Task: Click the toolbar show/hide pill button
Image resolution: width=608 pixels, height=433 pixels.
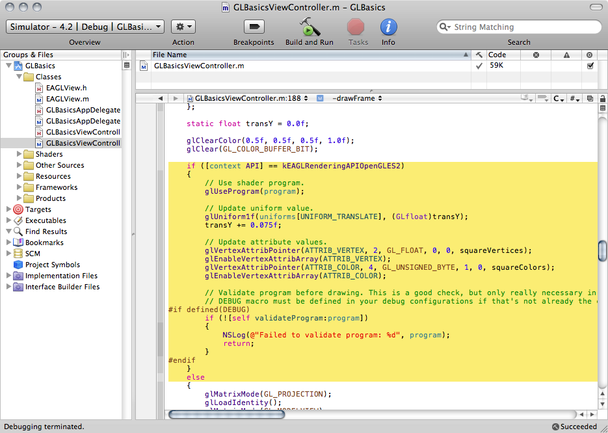Action: (x=596, y=7)
